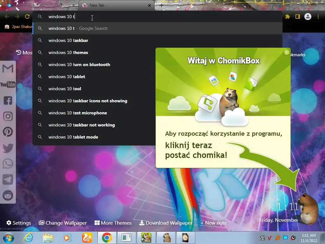This screenshot has height=244, width=325.
Task: Launch Internet Explorer from taskbar
Action: 28,238
